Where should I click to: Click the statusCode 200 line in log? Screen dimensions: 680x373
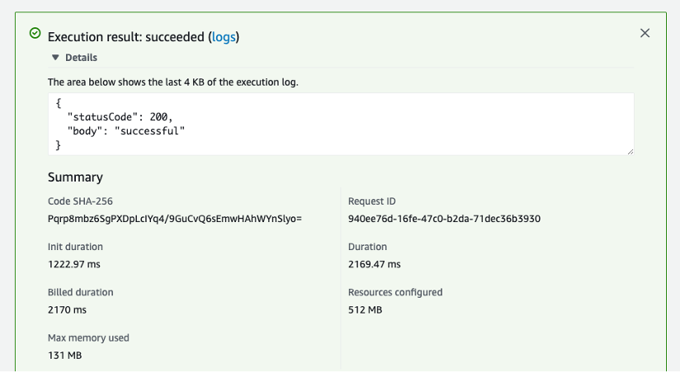[120, 117]
